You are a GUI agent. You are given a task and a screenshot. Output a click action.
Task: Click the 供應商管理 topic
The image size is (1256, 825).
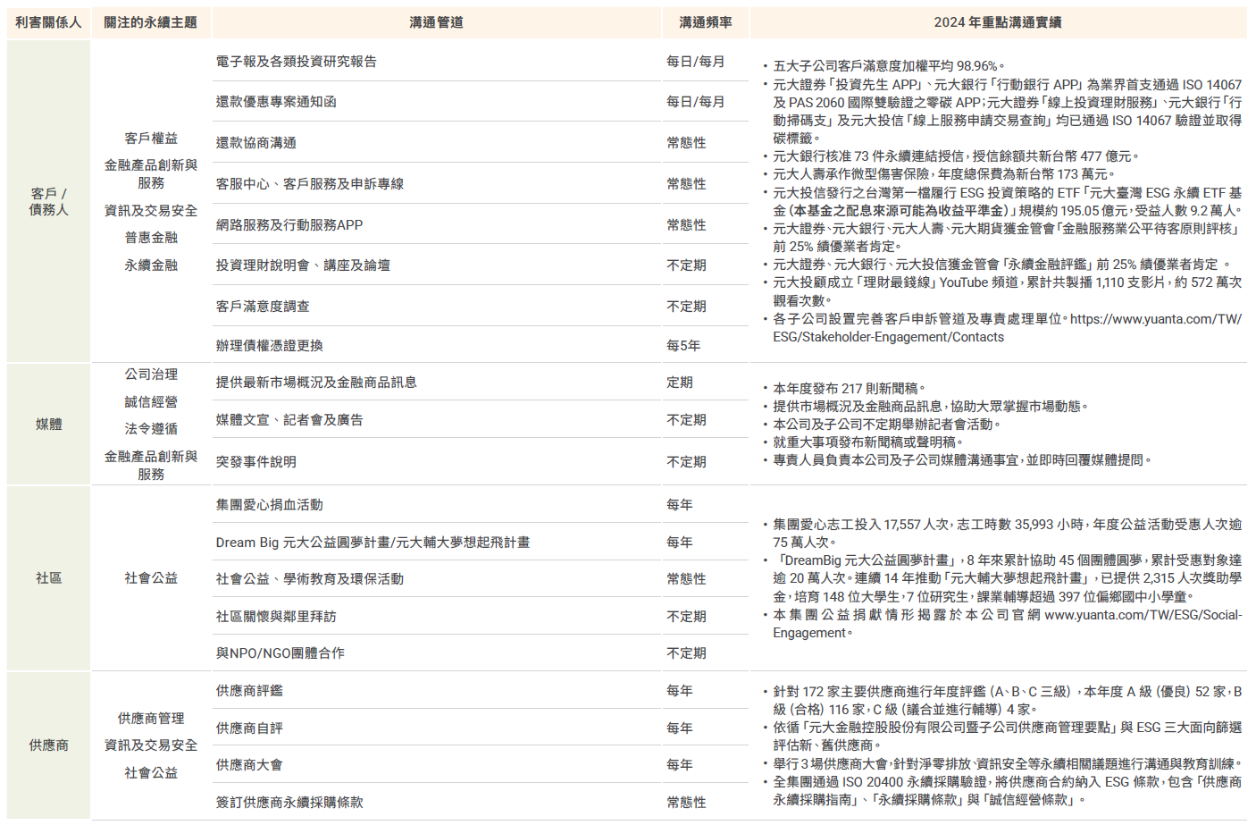(151, 719)
